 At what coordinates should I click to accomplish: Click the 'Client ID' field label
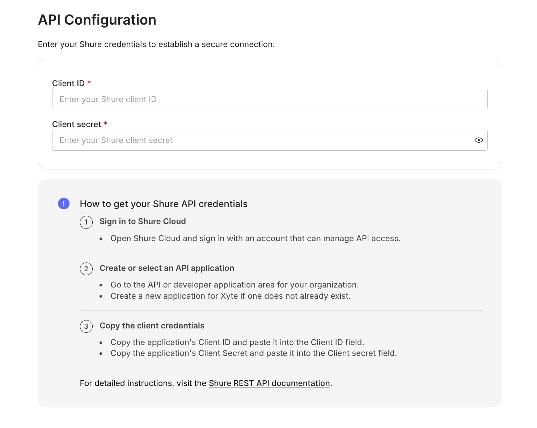pos(68,83)
